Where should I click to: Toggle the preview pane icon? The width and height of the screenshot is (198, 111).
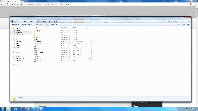point(184,25)
